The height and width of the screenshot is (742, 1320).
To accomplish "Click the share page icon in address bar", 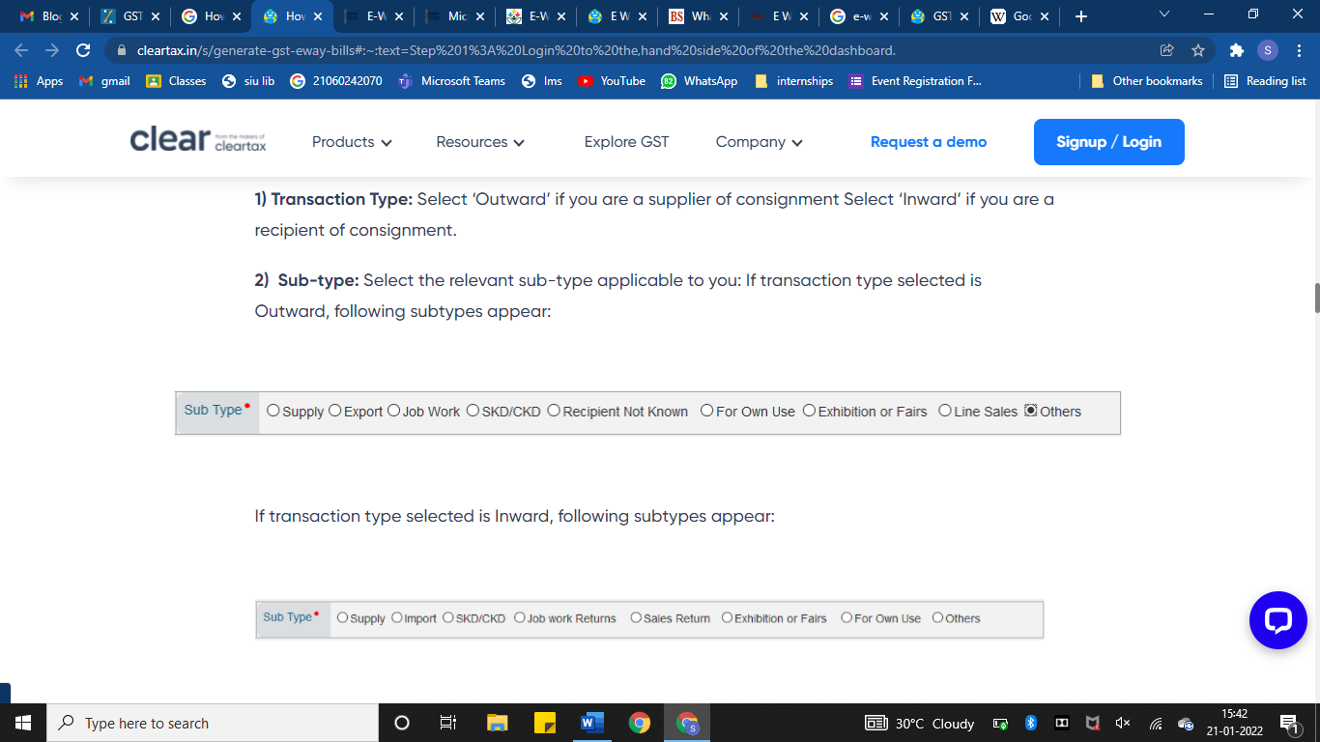I will 1167,50.
